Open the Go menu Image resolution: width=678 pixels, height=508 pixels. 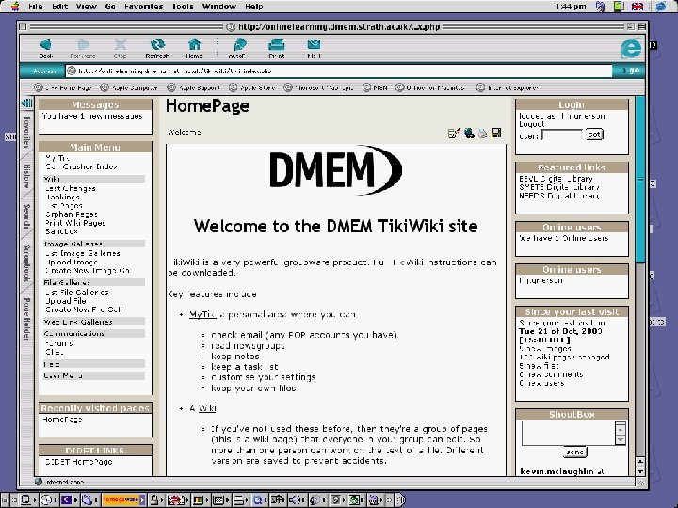tap(110, 7)
